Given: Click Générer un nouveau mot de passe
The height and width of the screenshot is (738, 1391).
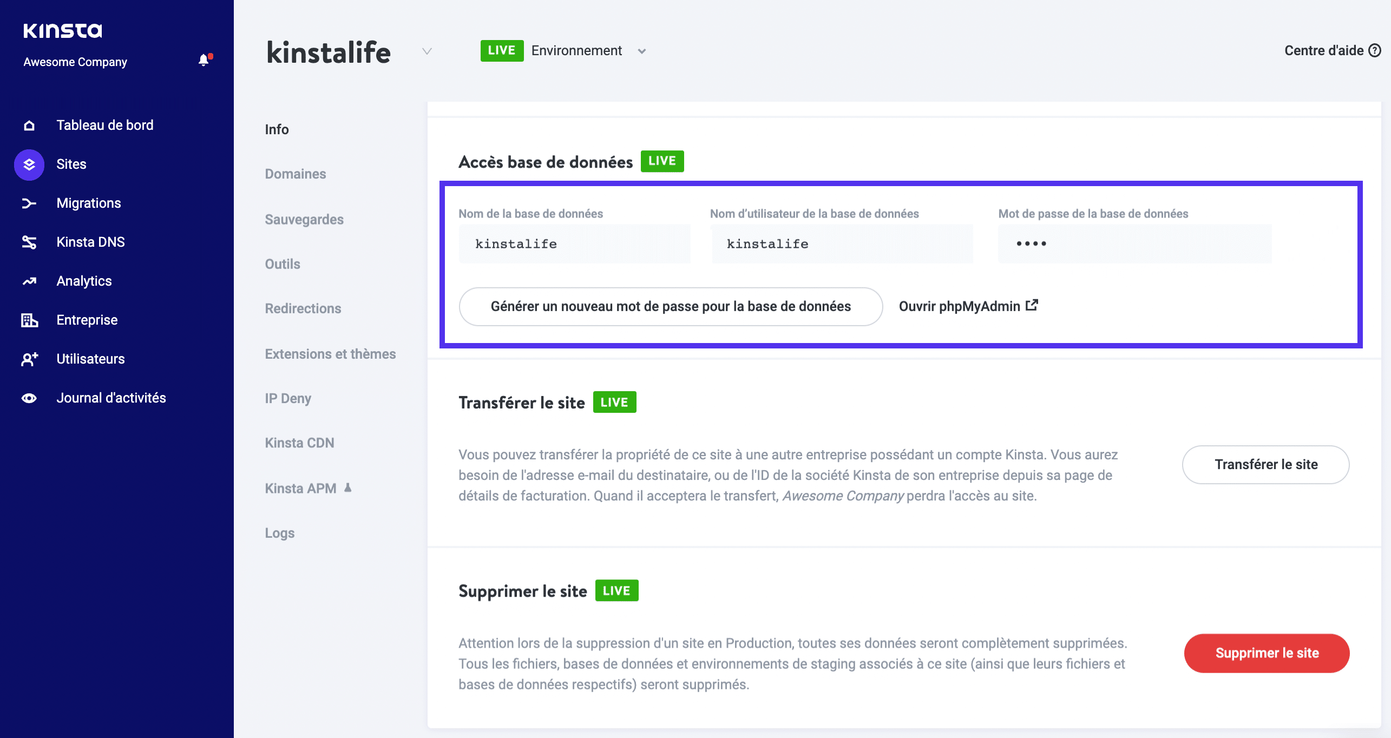Looking at the screenshot, I should point(671,306).
